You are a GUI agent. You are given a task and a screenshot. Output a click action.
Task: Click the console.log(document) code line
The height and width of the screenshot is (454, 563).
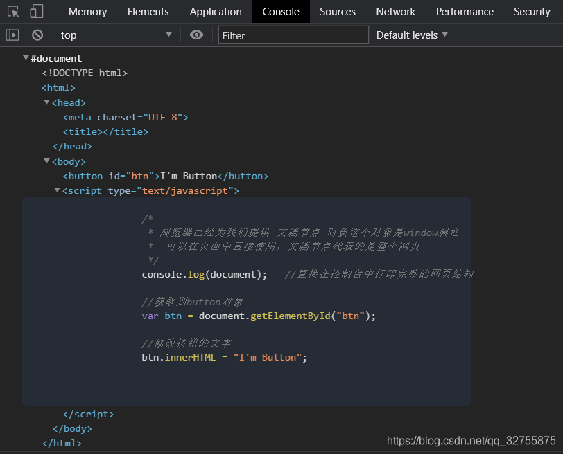tap(205, 275)
